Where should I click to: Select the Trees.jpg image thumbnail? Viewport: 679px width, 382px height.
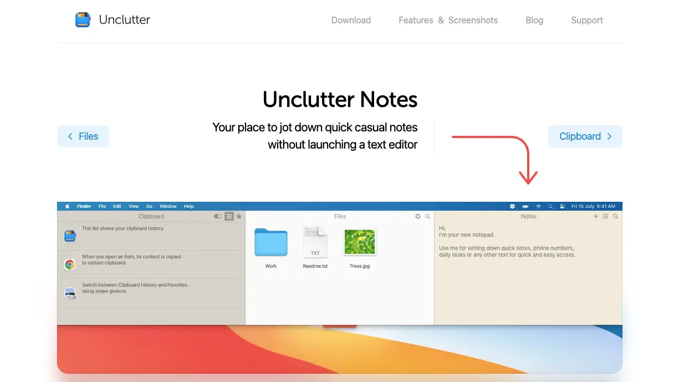pyautogui.click(x=360, y=242)
